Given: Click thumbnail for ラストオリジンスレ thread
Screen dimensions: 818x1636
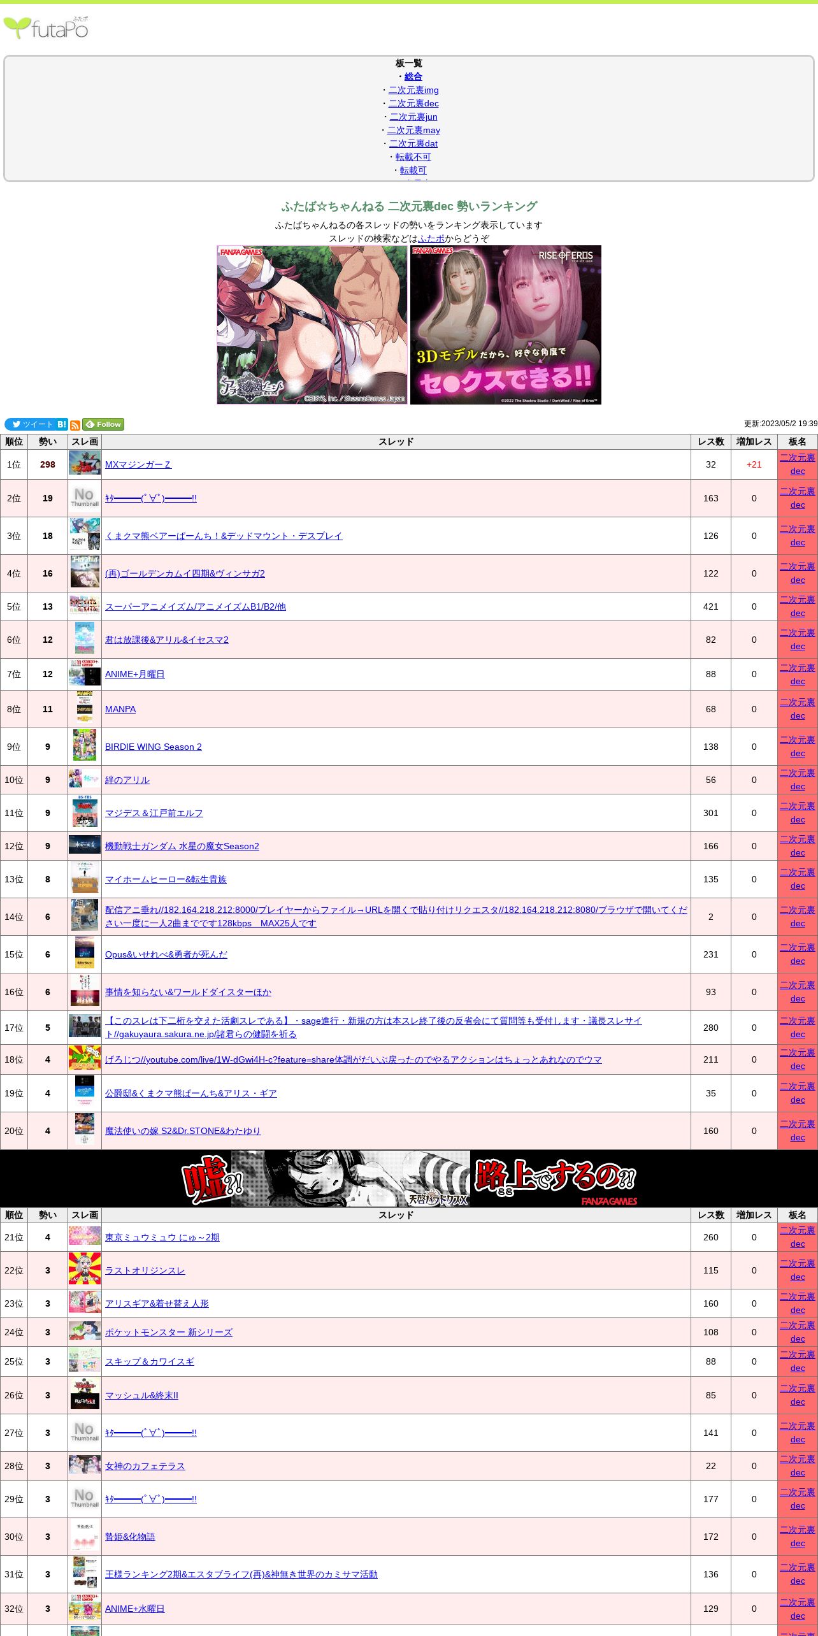Looking at the screenshot, I should (x=85, y=1268).
